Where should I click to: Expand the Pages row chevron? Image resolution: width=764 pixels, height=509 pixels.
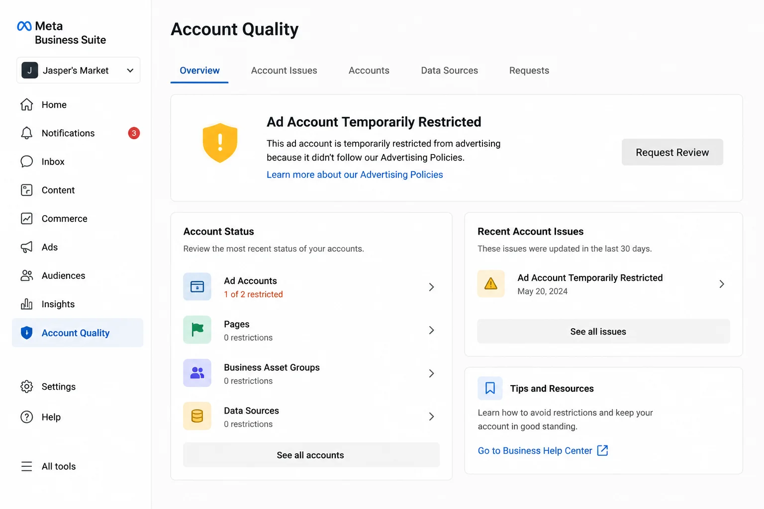(432, 330)
